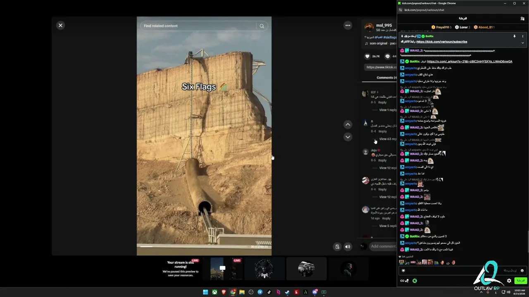Open comments via the speech bubble icon

(388, 56)
